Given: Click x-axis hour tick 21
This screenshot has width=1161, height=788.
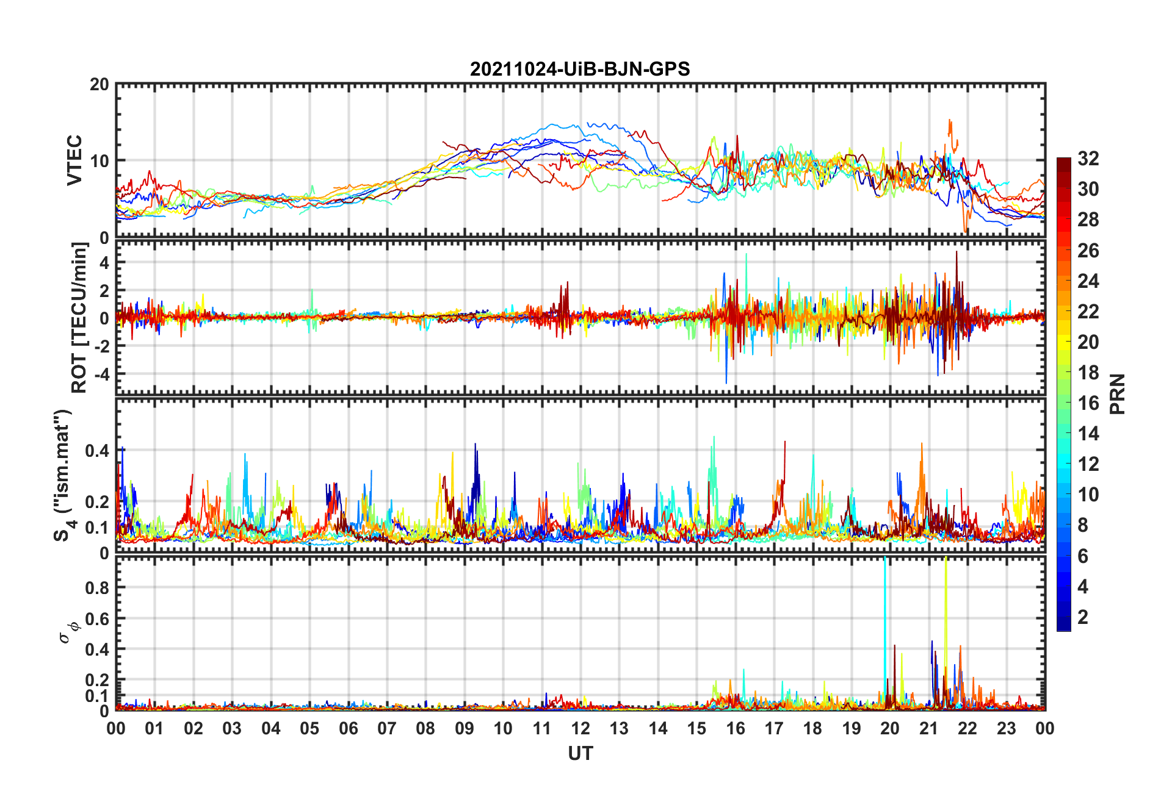Looking at the screenshot, I should 929,728.
